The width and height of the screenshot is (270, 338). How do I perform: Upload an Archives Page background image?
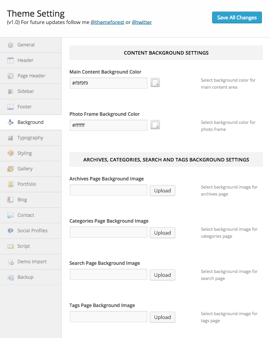pos(162,190)
